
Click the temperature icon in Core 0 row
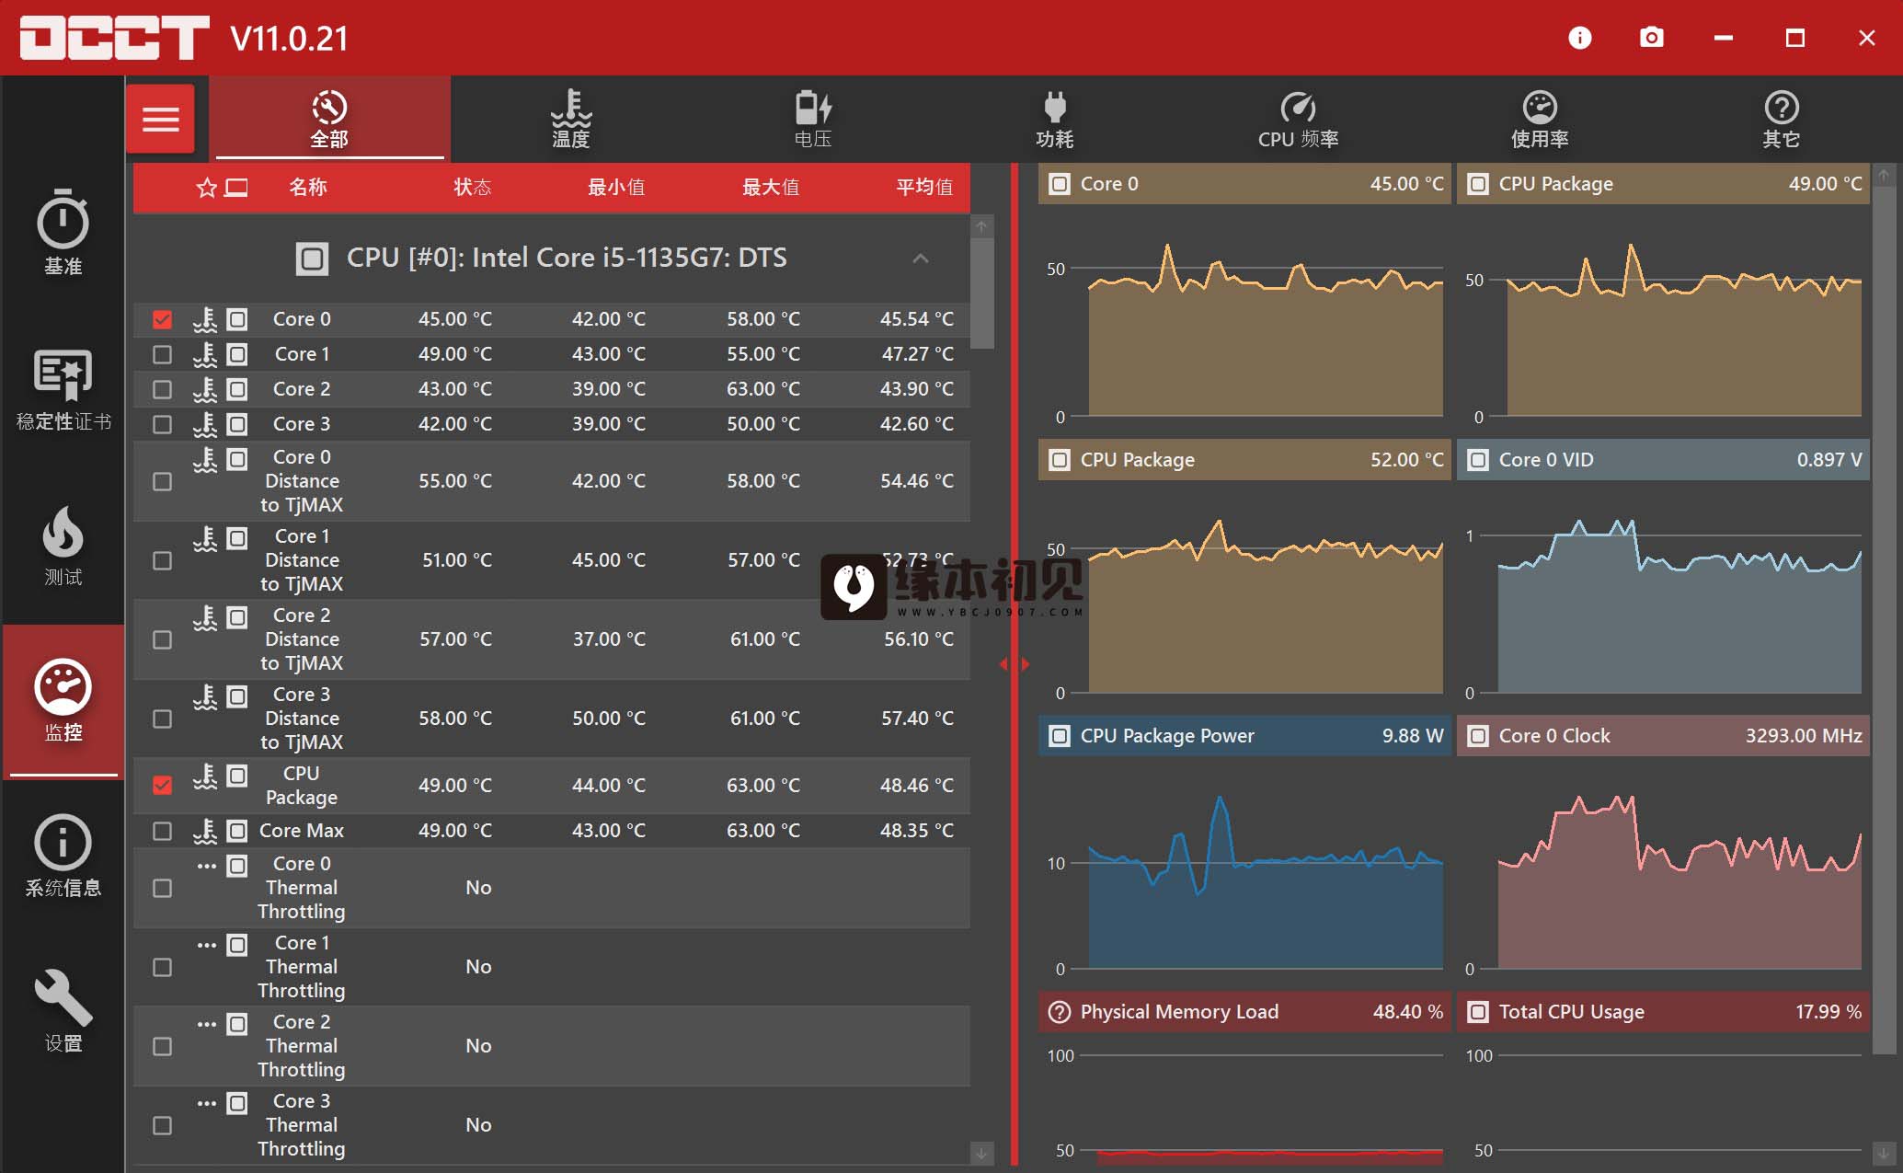pos(205,319)
